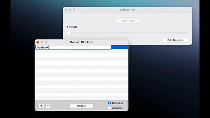Open Edit Blocklist in SelfControl window
The width and height of the screenshot is (210, 118).
(x=176, y=40)
